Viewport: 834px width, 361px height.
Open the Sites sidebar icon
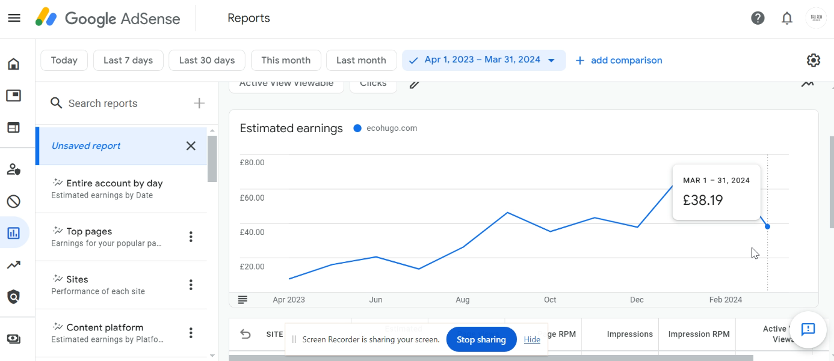tap(13, 127)
